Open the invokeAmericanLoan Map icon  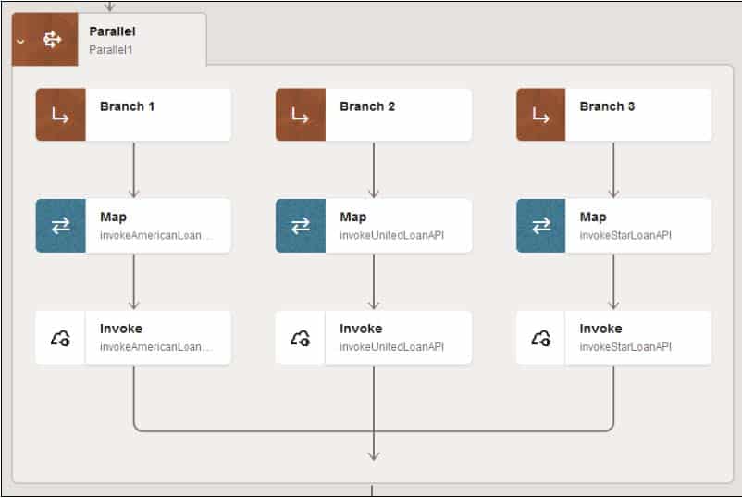point(60,226)
